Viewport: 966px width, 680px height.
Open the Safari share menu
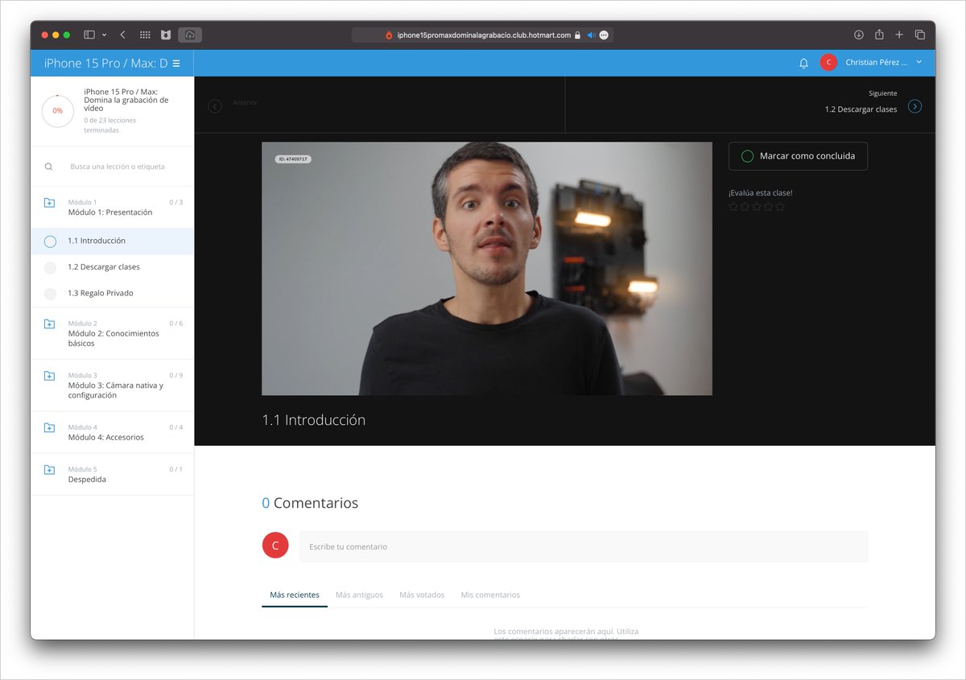[x=879, y=35]
